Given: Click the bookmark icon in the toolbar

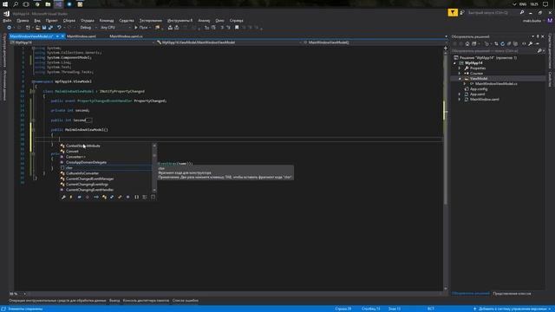Looking at the screenshot, I should [237, 28].
